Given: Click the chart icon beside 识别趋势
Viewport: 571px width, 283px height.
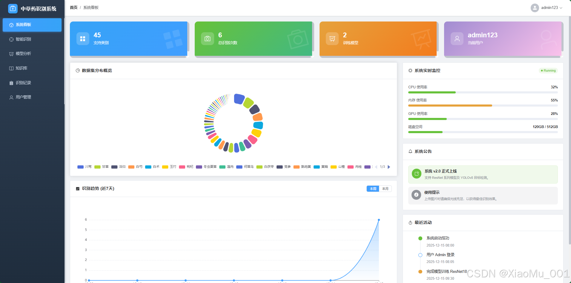Looking at the screenshot, I should [78, 189].
